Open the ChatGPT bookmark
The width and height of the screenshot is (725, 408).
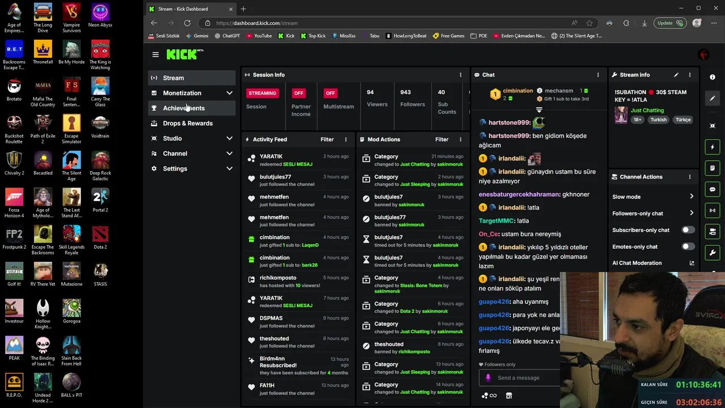227,36
